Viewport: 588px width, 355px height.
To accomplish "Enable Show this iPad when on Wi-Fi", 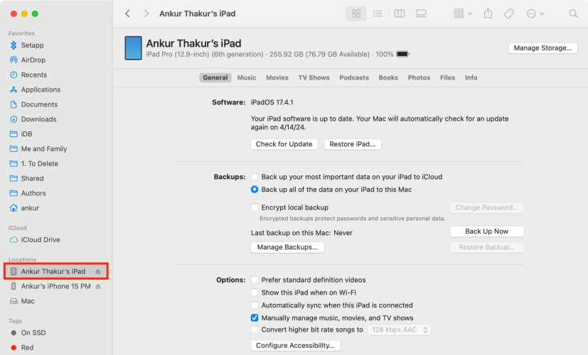I will 255,293.
